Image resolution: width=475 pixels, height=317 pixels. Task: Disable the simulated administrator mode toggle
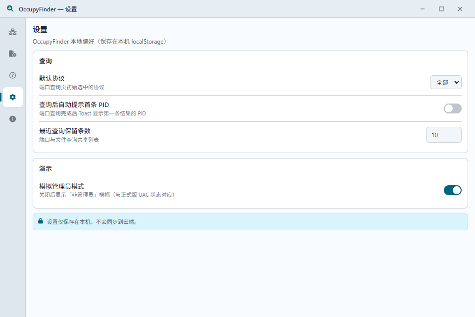tap(453, 190)
